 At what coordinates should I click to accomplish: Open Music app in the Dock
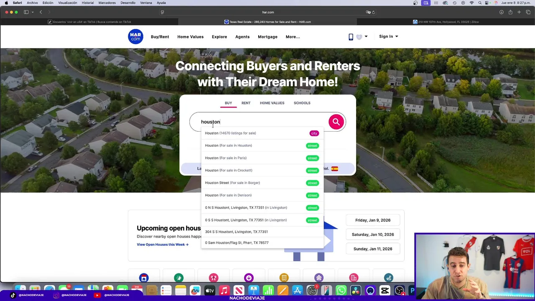(x=224, y=291)
